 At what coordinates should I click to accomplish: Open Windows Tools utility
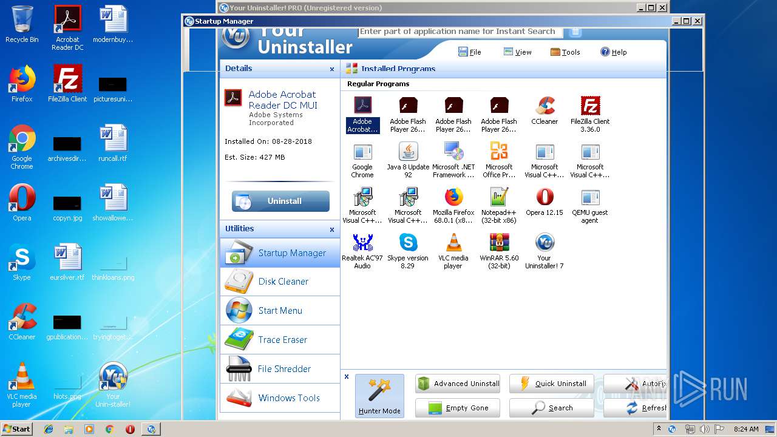280,398
